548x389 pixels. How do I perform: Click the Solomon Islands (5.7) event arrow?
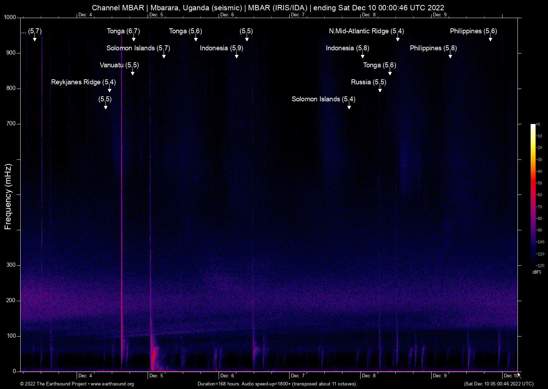pyautogui.click(x=164, y=55)
